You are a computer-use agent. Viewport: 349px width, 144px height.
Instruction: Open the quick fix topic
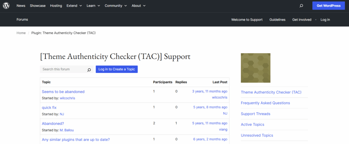(x=49, y=107)
